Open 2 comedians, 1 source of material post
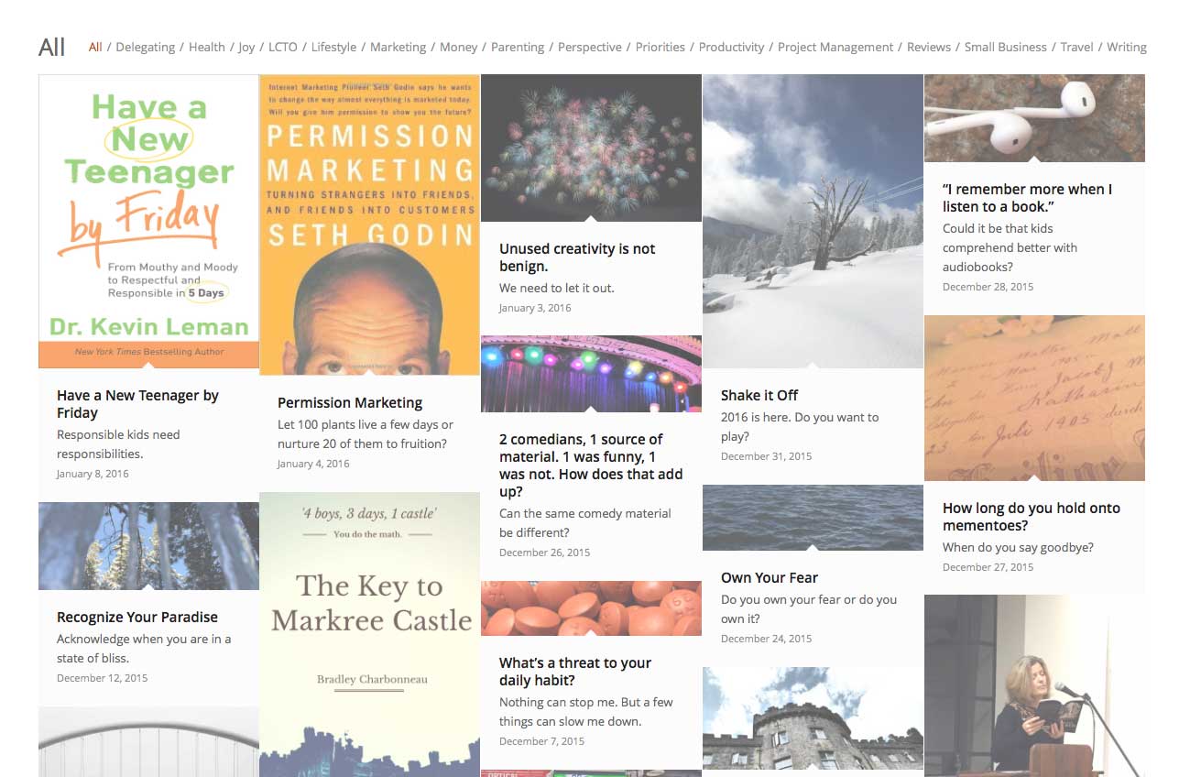The height and width of the screenshot is (777, 1190). 591,465
